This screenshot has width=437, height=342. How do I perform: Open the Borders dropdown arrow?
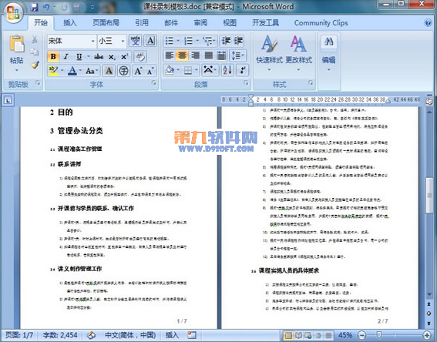pyautogui.click(x=197, y=70)
